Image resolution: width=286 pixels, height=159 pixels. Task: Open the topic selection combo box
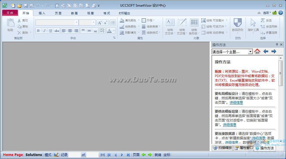[x=232, y=52]
